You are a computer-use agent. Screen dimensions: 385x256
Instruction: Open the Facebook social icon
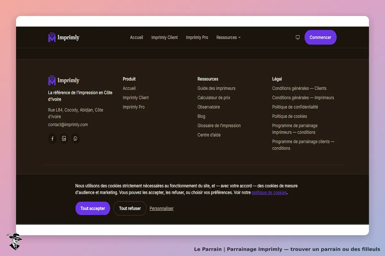pos(52,139)
